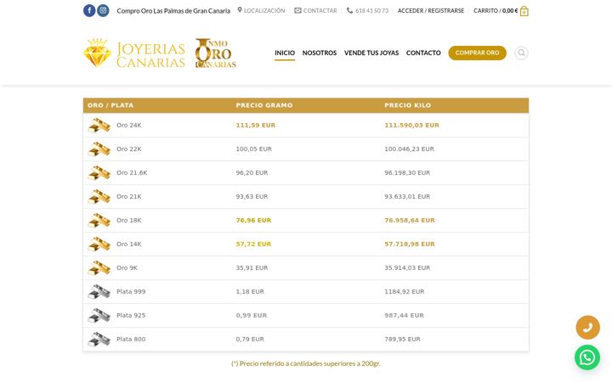Click the 100.046,23 EUR kilo price
612x382 pixels.
(x=409, y=149)
